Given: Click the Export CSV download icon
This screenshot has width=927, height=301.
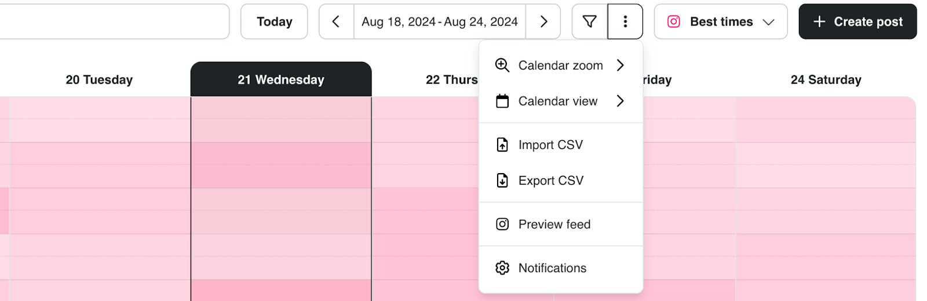Looking at the screenshot, I should (502, 181).
